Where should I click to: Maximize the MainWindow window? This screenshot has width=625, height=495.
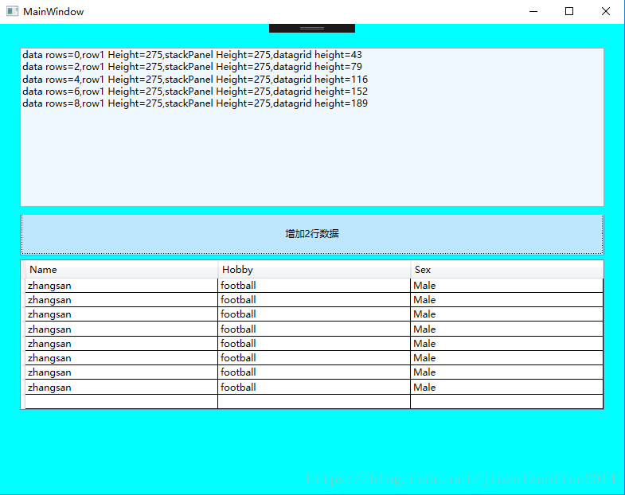coord(569,12)
